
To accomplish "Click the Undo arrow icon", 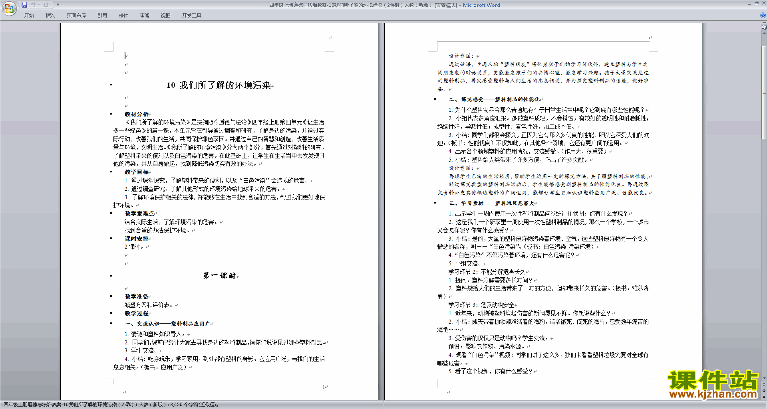I will (33, 5).
